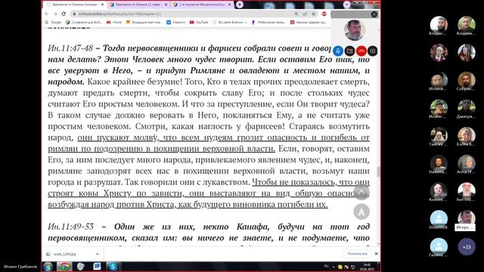Open the Симфония для Библии bookmark
The height and width of the screenshot is (272, 484).
(x=84, y=22)
